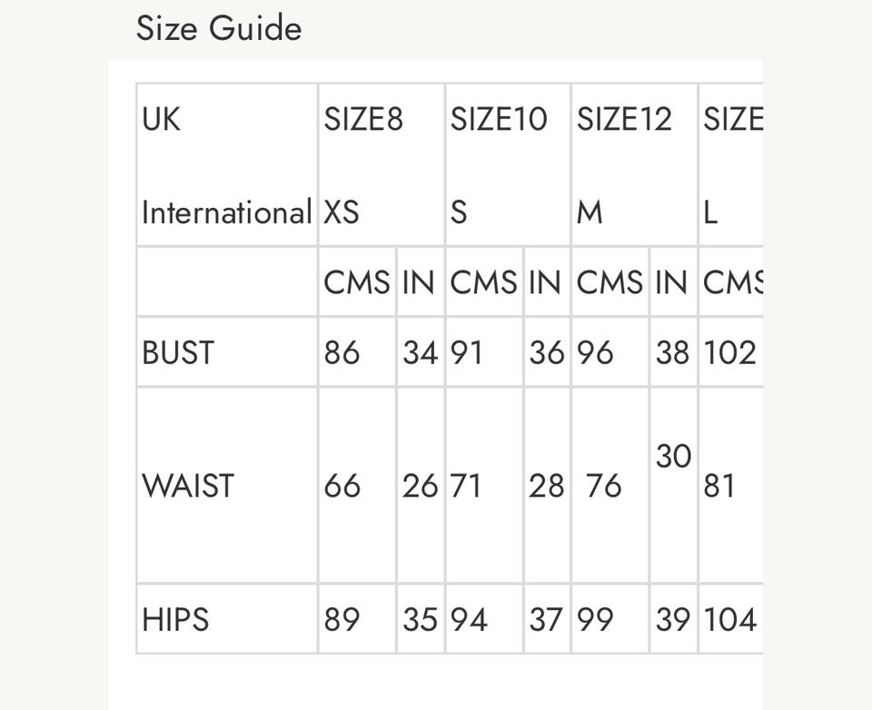This screenshot has height=710, width=872.
Task: Click the SIZE12 column header
Action: 625,119
